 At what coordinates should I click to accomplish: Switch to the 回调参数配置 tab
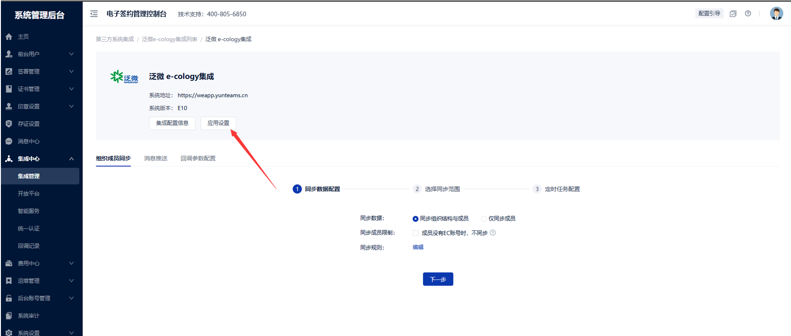(x=198, y=158)
